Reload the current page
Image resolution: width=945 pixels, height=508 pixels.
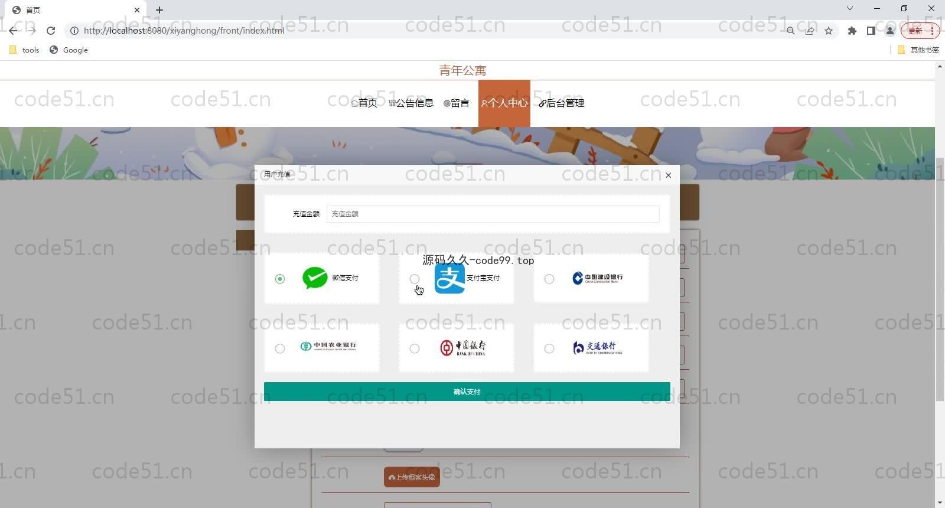(51, 31)
